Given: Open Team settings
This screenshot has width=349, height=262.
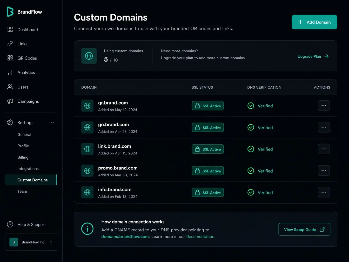Looking at the screenshot, I should click(22, 191).
